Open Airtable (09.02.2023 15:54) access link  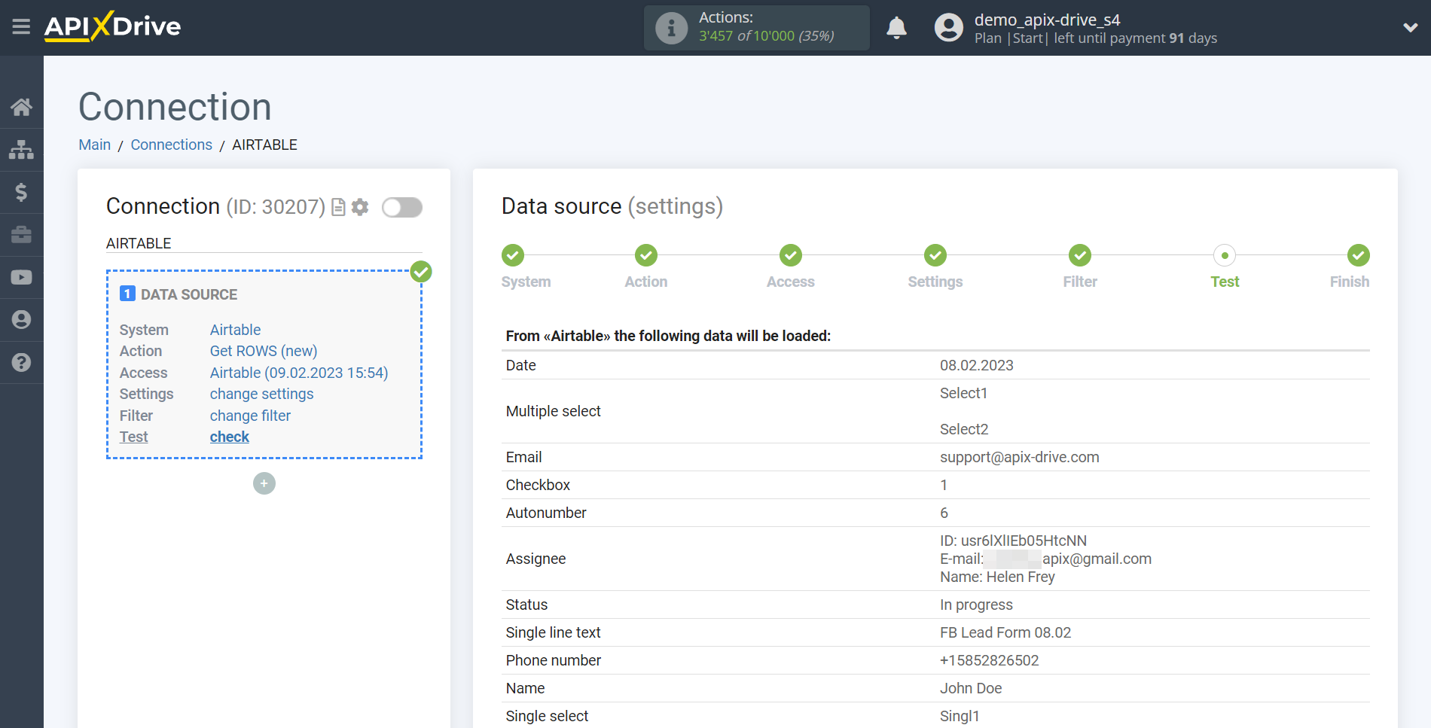coord(299,373)
